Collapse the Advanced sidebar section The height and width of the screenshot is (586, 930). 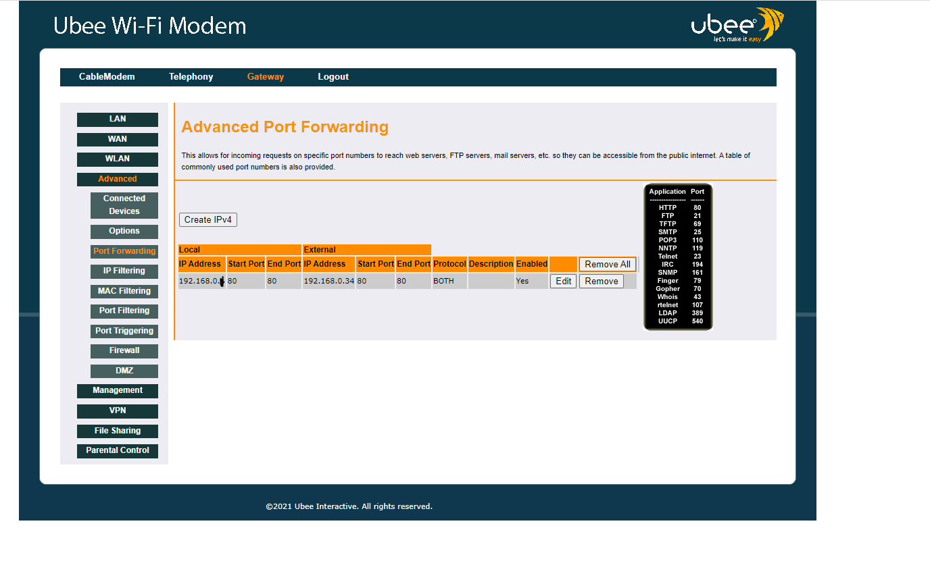(118, 180)
